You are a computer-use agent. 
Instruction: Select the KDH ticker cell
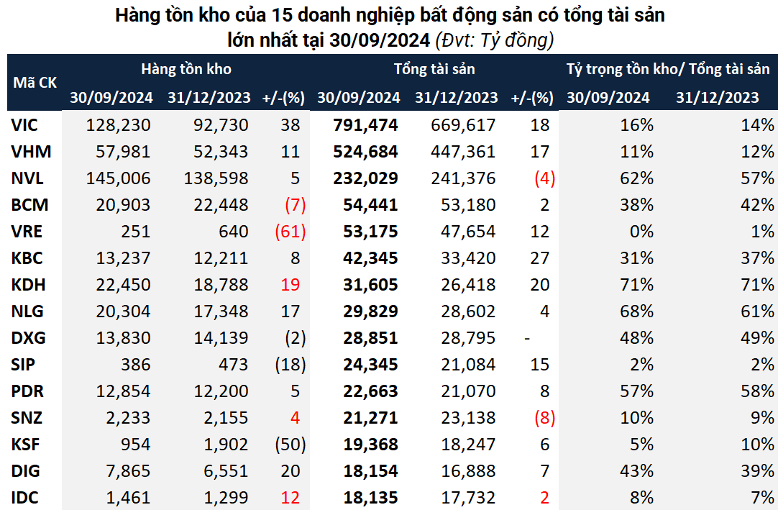(x=28, y=285)
